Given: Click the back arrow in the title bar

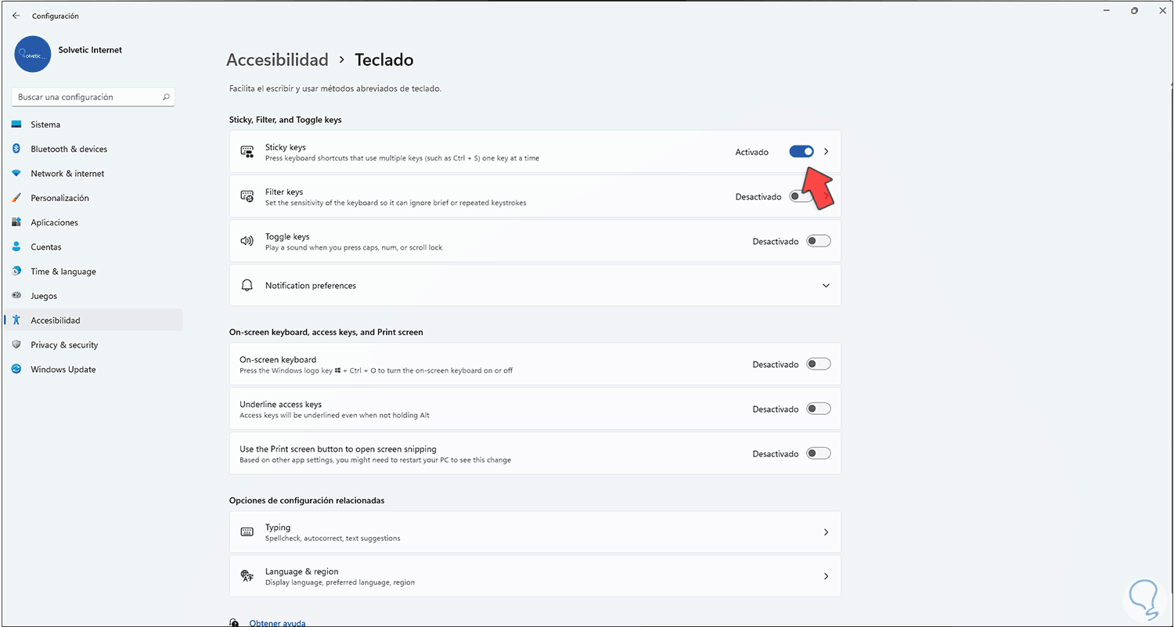Looking at the screenshot, I should coord(16,16).
